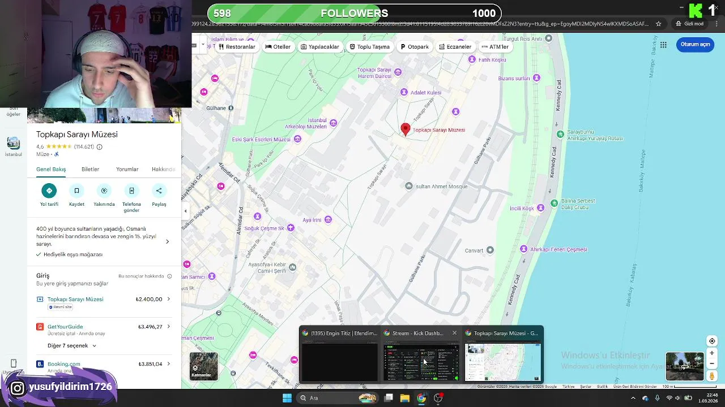Expand Diğer 7 seçenek list
The height and width of the screenshot is (407, 725).
click(72, 345)
